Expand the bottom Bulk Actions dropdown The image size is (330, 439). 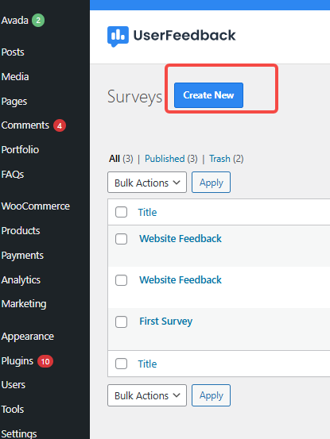147,395
